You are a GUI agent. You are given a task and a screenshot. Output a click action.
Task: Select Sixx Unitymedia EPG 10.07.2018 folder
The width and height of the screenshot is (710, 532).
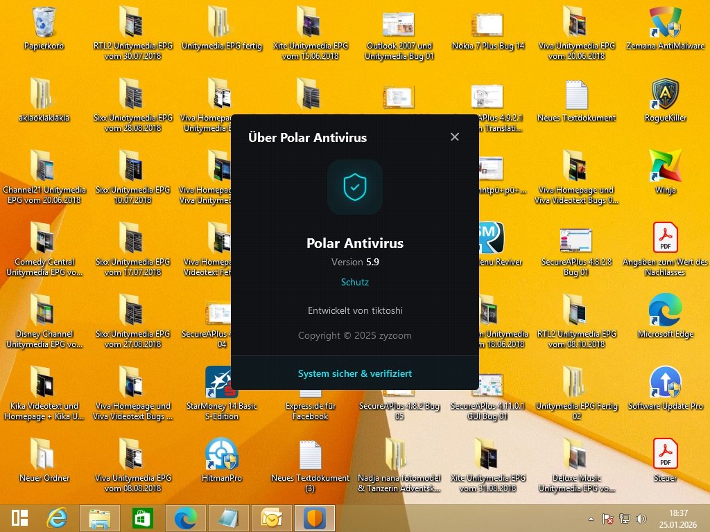(132, 177)
